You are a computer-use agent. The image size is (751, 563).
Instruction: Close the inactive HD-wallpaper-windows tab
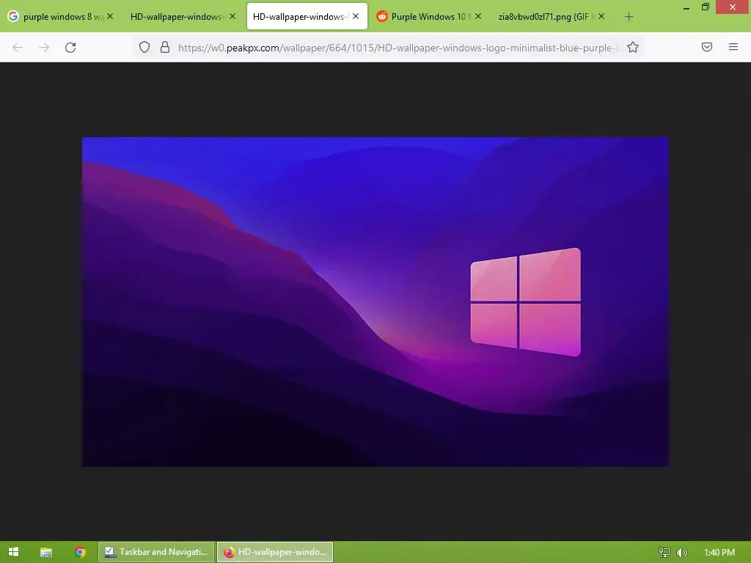pos(232,16)
